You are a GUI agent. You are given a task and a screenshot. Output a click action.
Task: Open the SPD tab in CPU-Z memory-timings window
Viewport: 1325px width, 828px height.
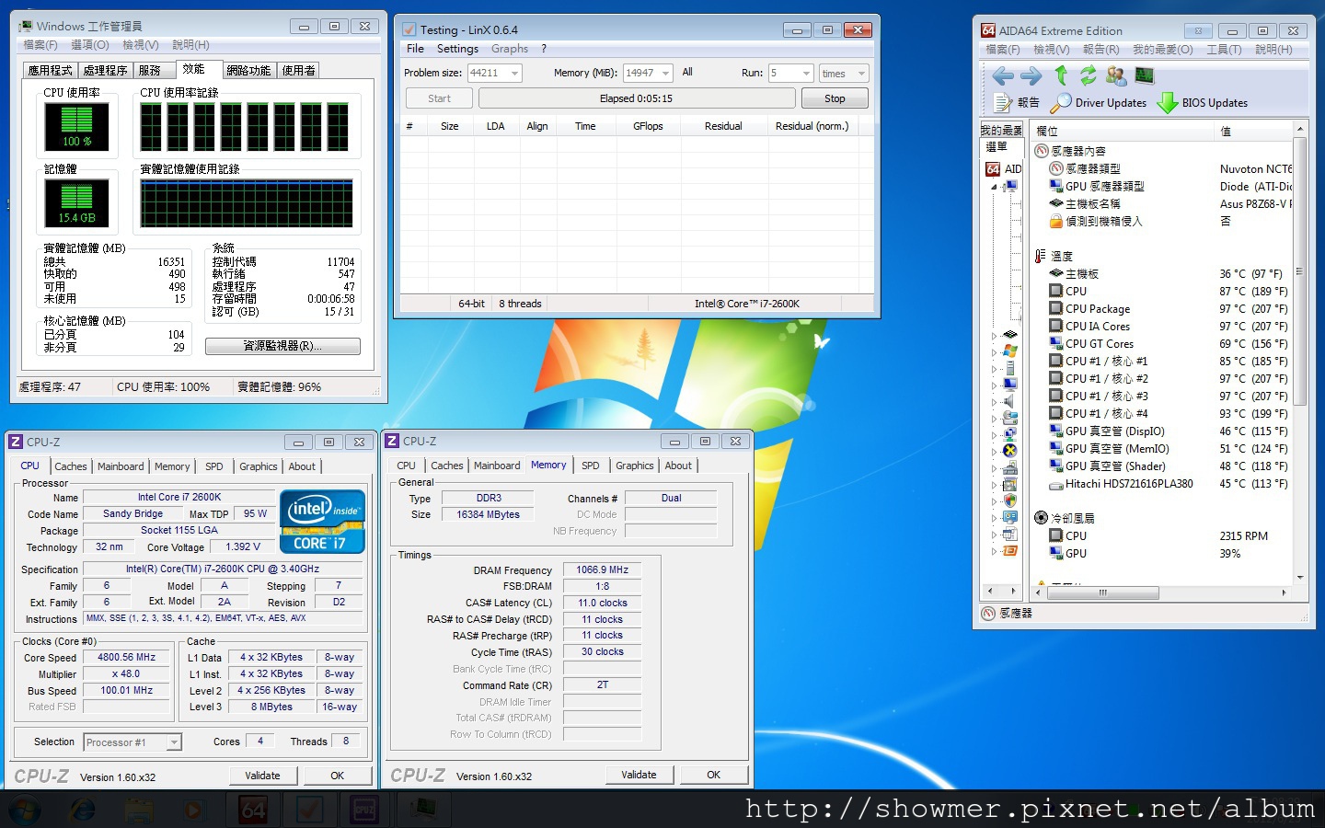pos(591,466)
